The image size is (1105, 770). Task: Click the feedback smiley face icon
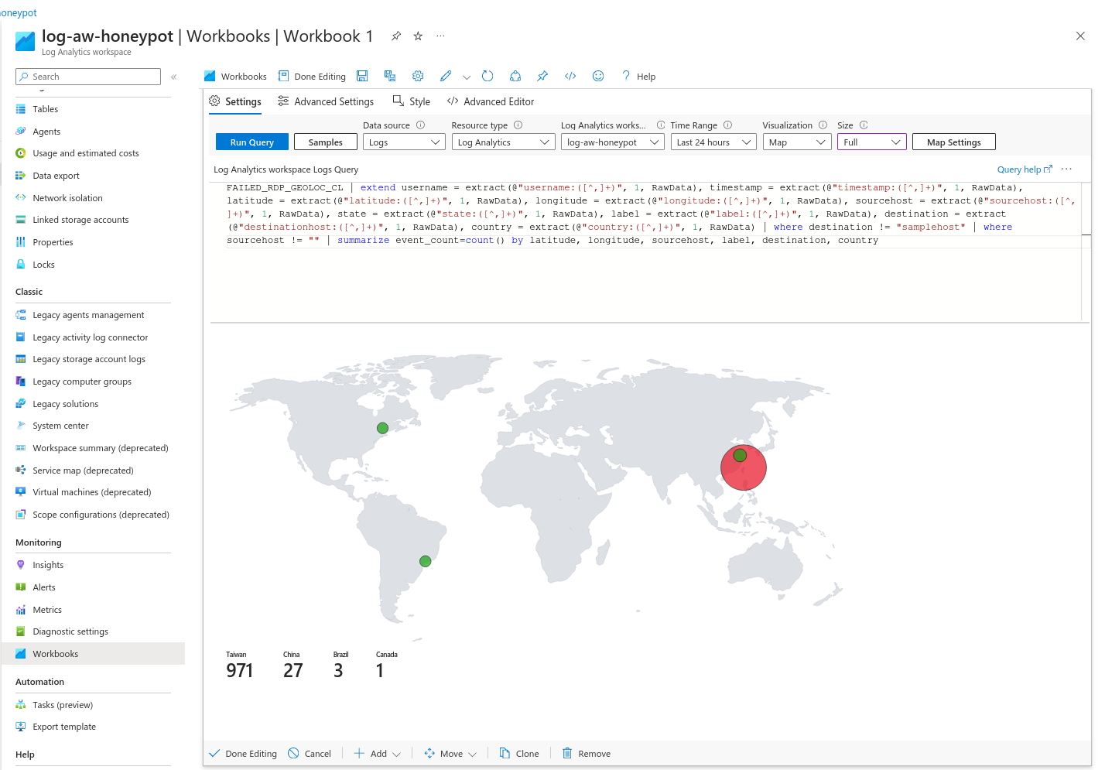click(598, 76)
